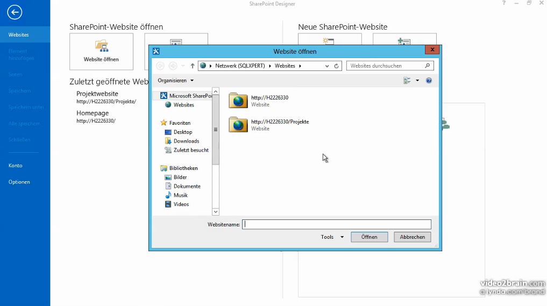Select Microsoft SharePoint Designer in the tree
This screenshot has height=306, width=547.
(186, 96)
